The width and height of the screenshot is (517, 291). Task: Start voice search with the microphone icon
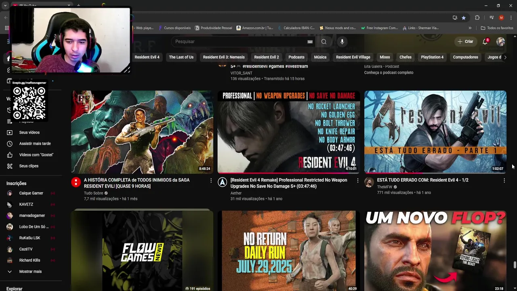coord(342,42)
